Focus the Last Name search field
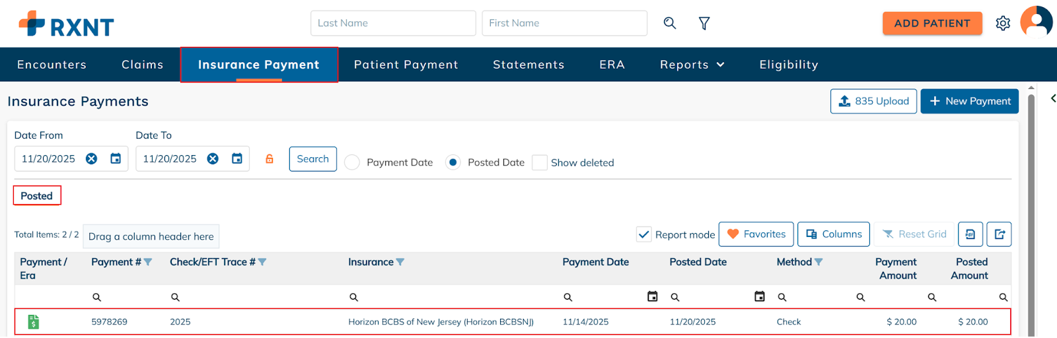 pyautogui.click(x=393, y=23)
